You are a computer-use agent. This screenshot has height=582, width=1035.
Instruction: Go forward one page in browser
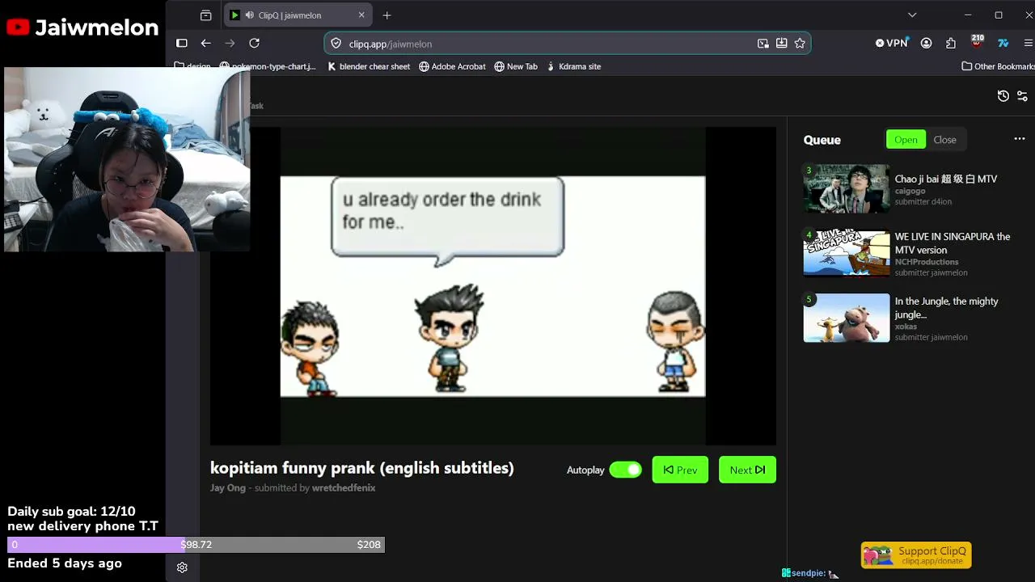point(230,44)
